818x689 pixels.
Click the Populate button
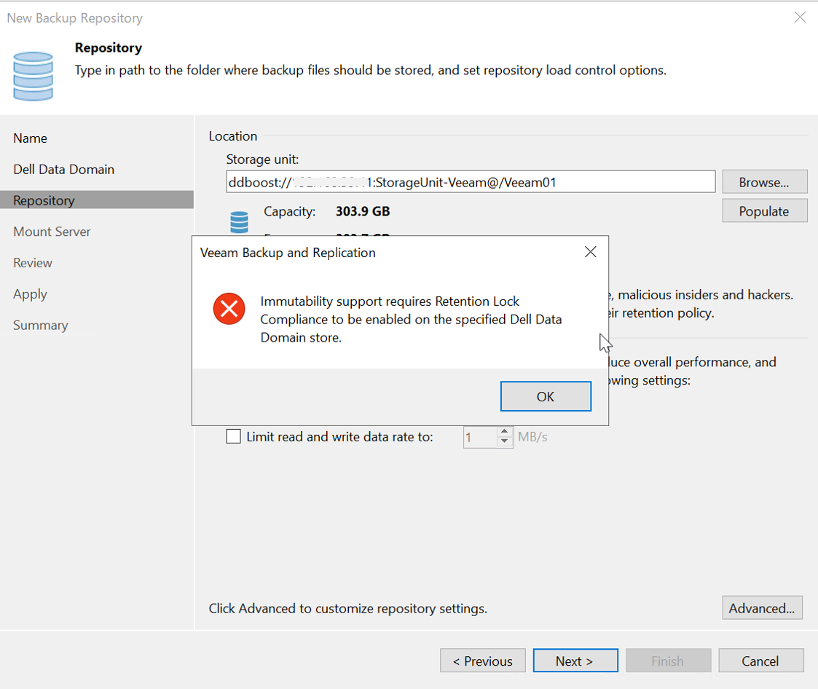click(x=764, y=210)
